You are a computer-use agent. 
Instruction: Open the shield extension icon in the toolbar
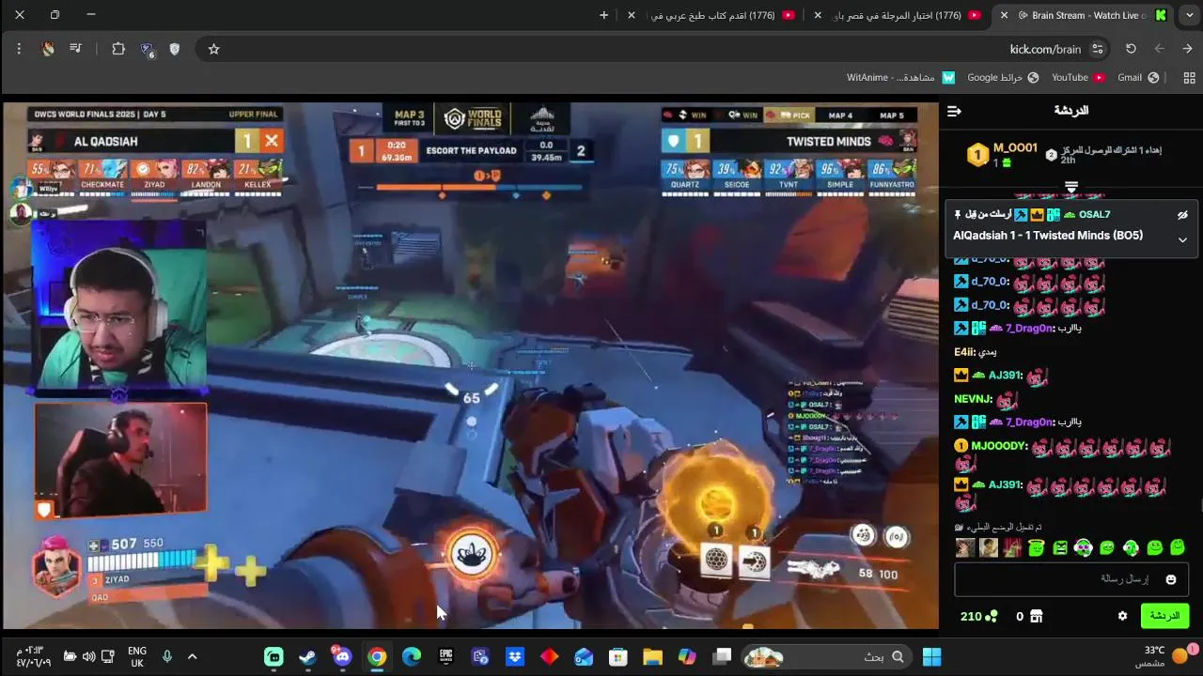coord(174,49)
